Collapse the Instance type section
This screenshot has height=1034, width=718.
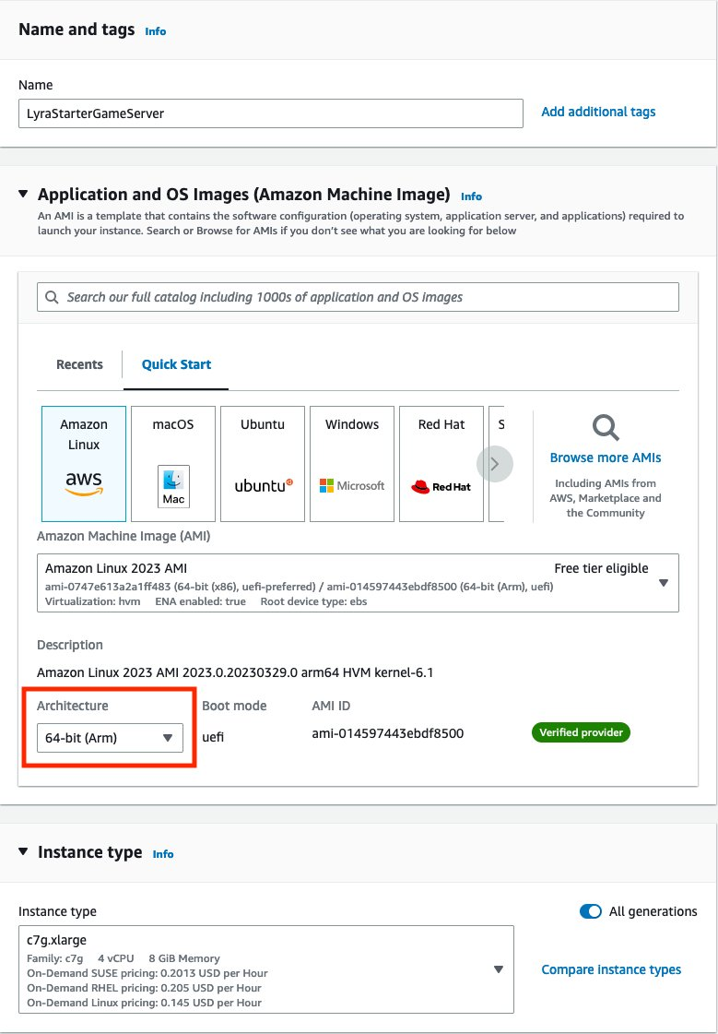(x=23, y=851)
